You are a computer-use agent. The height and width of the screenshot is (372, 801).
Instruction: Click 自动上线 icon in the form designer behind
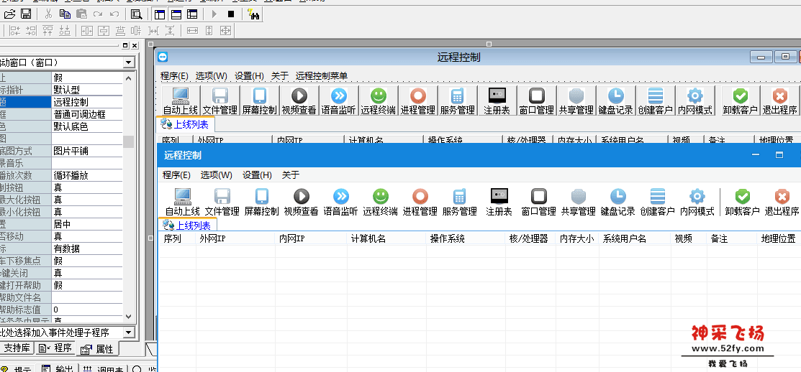click(181, 96)
